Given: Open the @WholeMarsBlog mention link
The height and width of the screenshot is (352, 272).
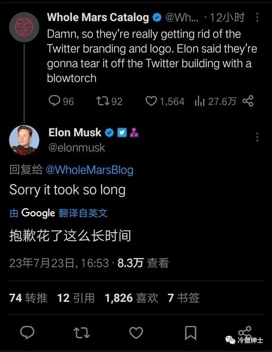Looking at the screenshot, I should coord(89,170).
